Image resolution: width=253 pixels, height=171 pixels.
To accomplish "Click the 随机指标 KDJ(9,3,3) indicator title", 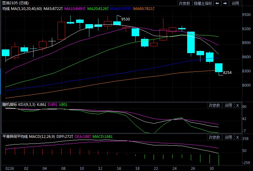I will tap(19, 105).
